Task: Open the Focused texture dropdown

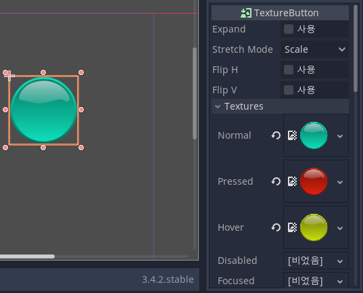Action: click(316, 281)
